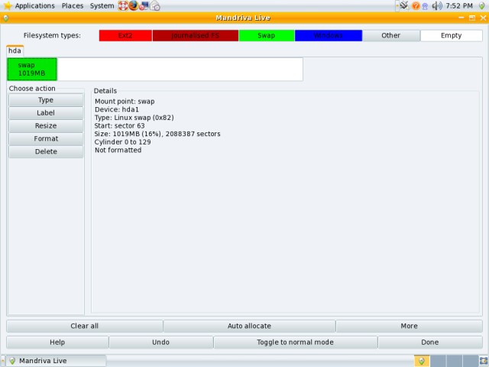Open the mail client launcher icon
Screen dimensions: 489x367
[x=155, y=5]
